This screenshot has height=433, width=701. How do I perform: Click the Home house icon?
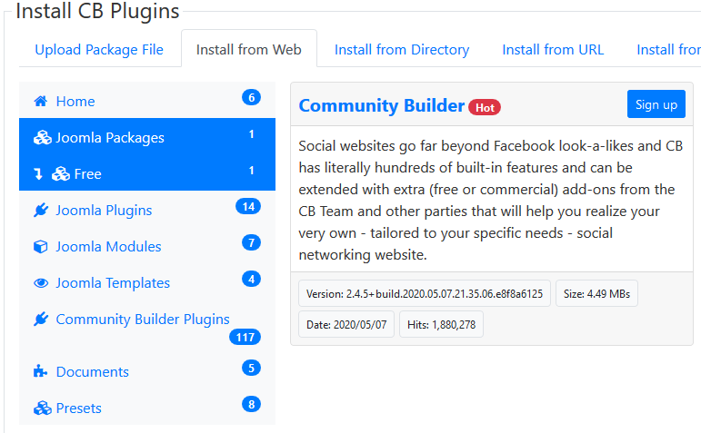click(x=41, y=102)
